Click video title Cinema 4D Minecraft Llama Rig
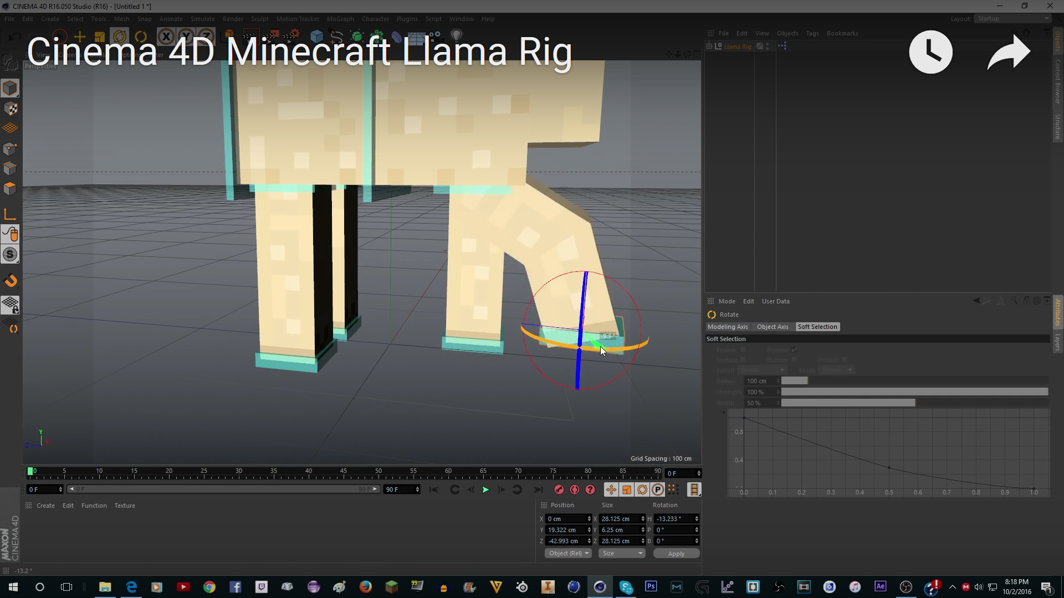Image resolution: width=1064 pixels, height=598 pixels. [x=299, y=51]
